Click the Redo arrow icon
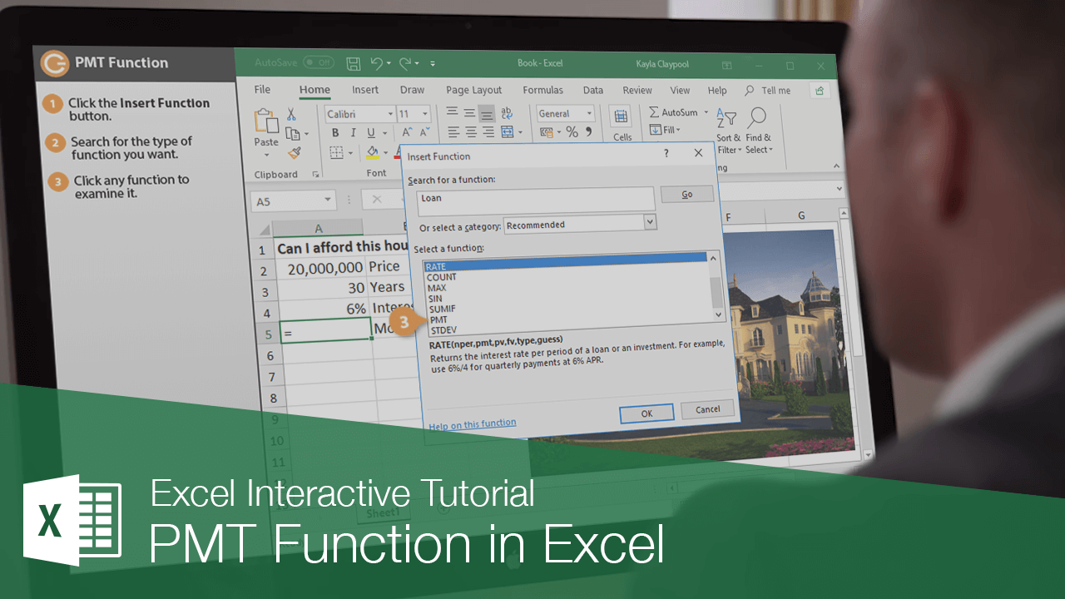The image size is (1065, 599). (x=405, y=63)
